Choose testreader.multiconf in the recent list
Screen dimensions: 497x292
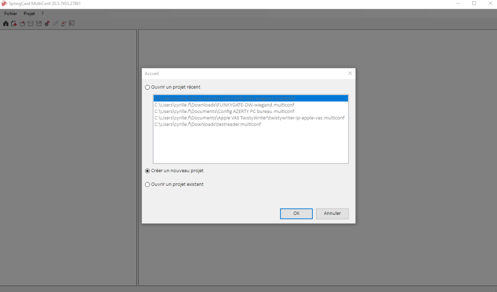[251, 125]
